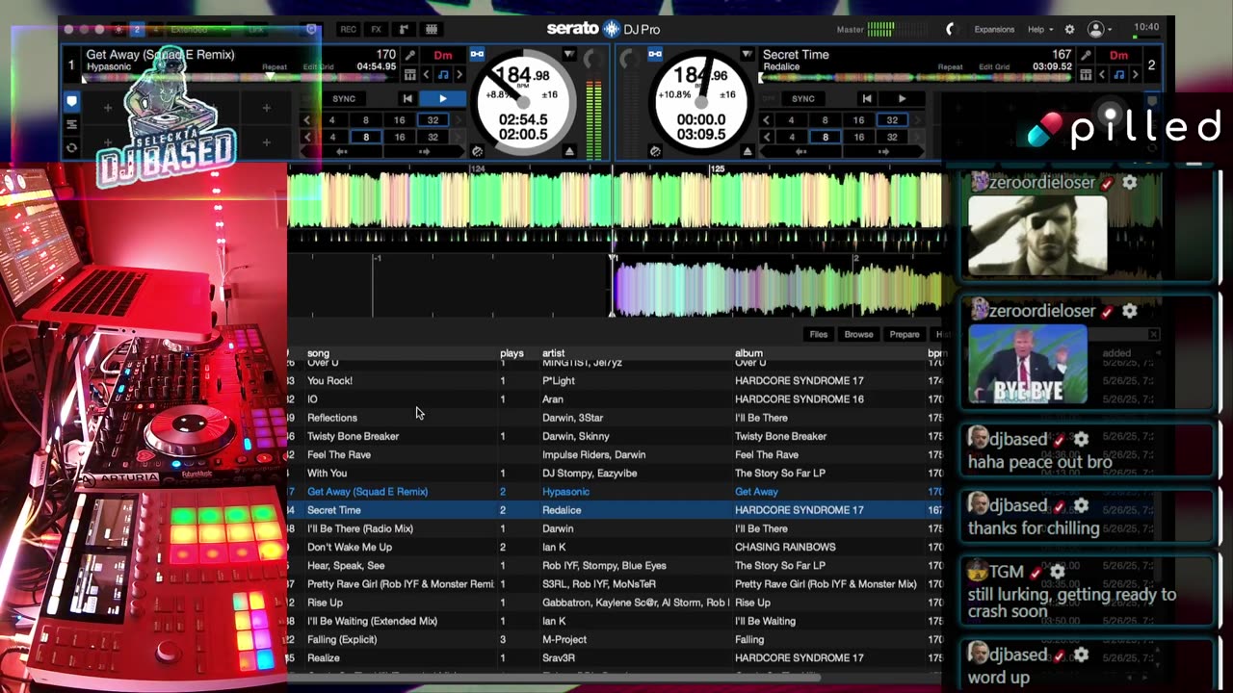The width and height of the screenshot is (1233, 693).
Task: Sort library by artist column
Action: click(553, 353)
